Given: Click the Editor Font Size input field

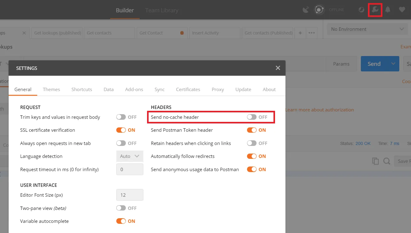Looking at the screenshot, I should click(130, 195).
